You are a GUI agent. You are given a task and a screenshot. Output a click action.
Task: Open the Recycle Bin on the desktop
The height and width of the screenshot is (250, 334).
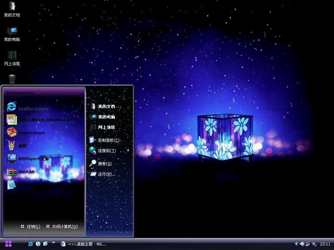(x=11, y=79)
